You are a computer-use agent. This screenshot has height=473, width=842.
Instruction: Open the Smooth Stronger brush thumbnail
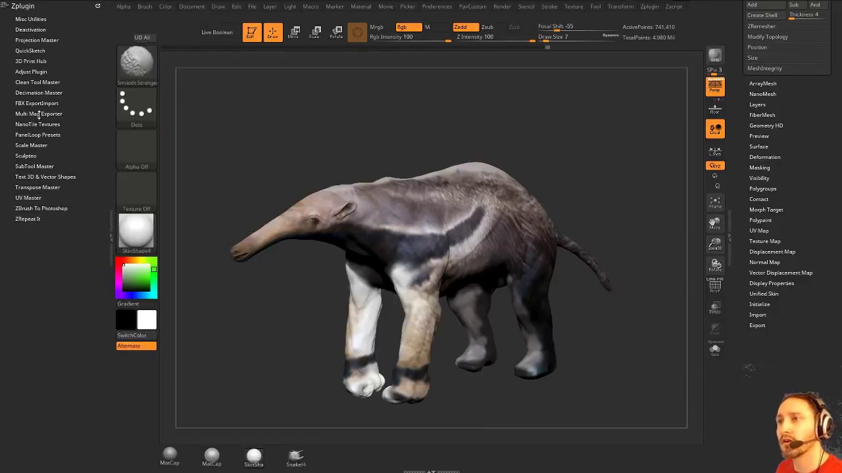[137, 66]
